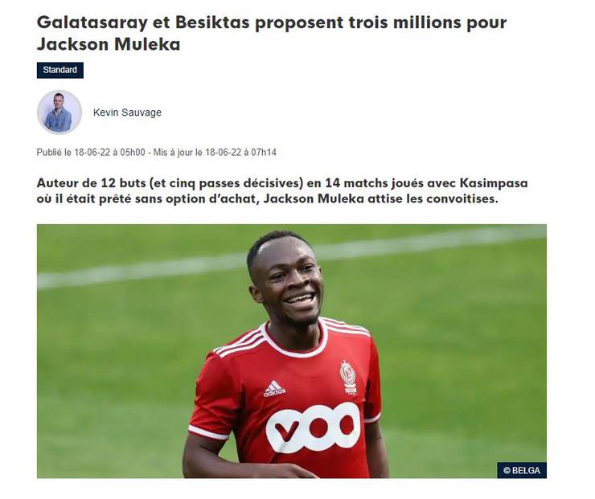This screenshot has height=499, width=595.
Task: Click the BELGA copyright badge on photo
Action: (522, 470)
